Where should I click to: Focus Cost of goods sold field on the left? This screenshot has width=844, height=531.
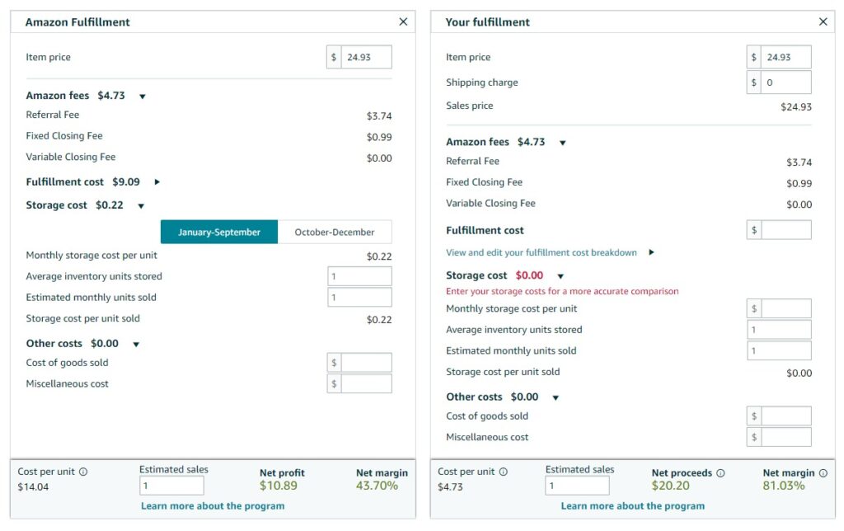tap(367, 362)
